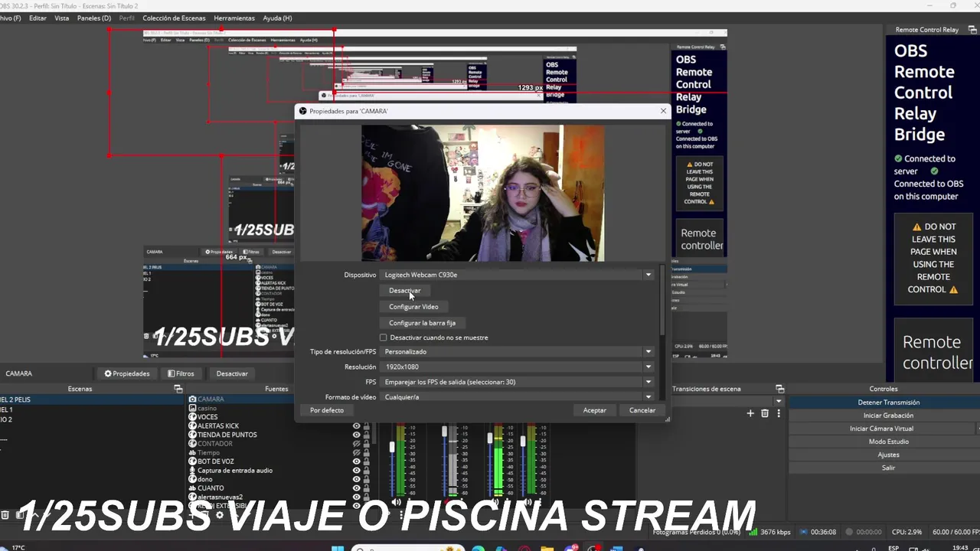
Task: Open the Vista menu
Action: 62,18
